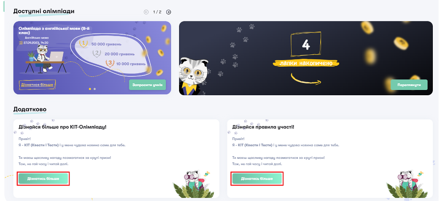Click the previous olympiad left arrow
Viewport: 439px width, 201px height.
[146, 12]
